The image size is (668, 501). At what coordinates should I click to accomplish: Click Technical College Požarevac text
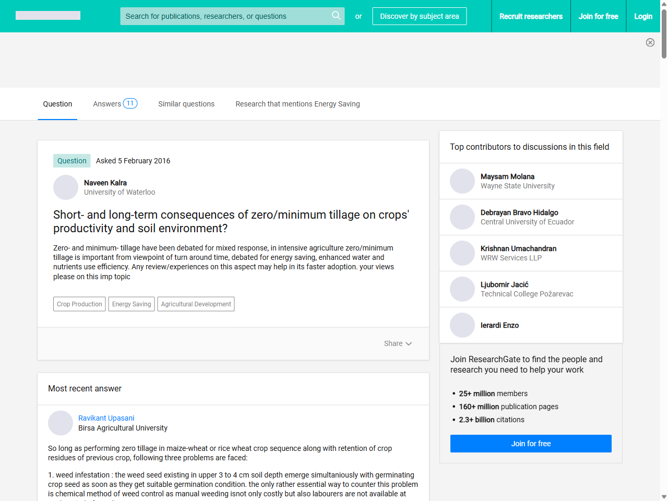coord(527,294)
